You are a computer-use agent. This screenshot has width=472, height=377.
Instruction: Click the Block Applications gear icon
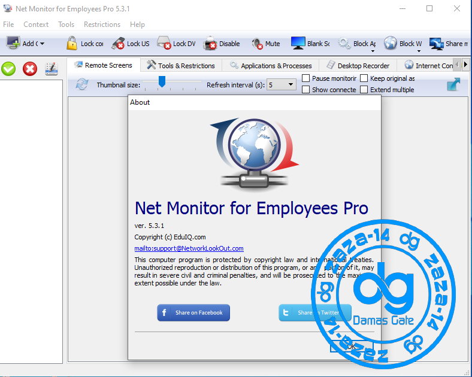point(344,43)
